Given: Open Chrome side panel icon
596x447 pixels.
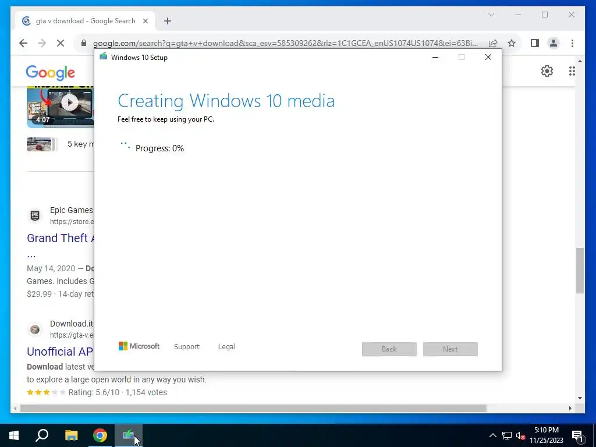Looking at the screenshot, I should point(535,43).
